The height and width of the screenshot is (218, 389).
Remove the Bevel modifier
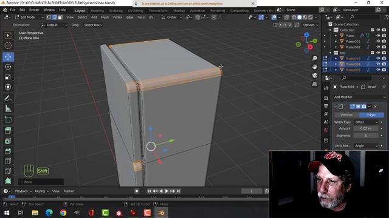point(376,107)
